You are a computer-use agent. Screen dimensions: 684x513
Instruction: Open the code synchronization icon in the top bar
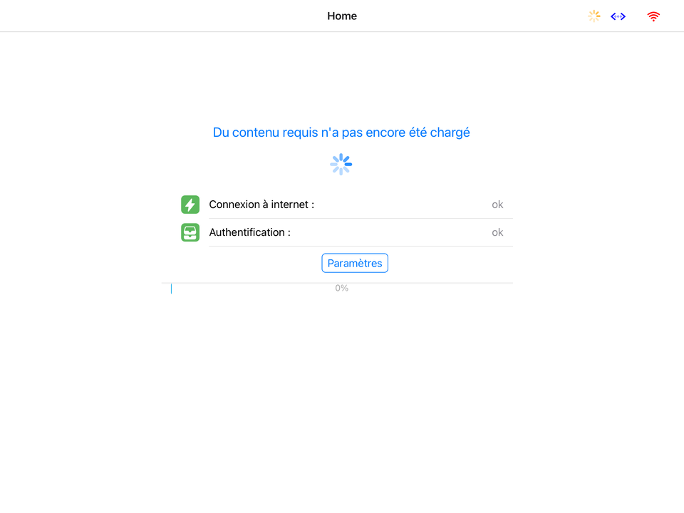coord(617,16)
